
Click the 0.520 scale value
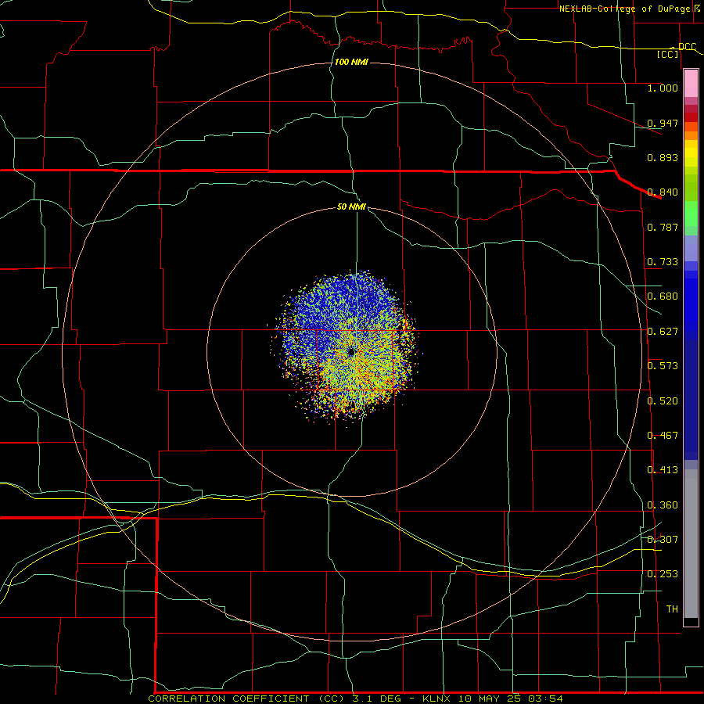point(663,401)
